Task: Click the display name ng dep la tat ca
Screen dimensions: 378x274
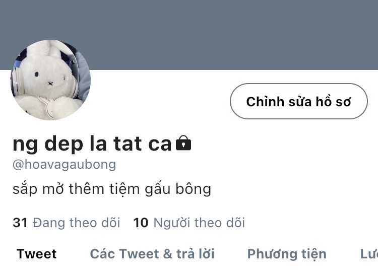Action: click(92, 144)
